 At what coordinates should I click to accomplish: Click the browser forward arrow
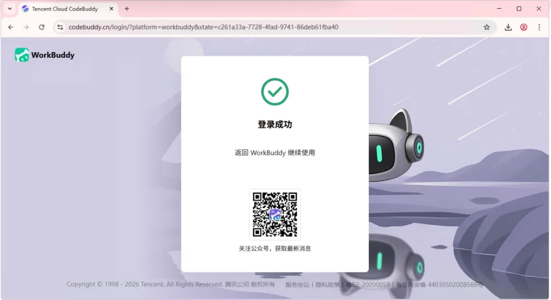tap(26, 27)
